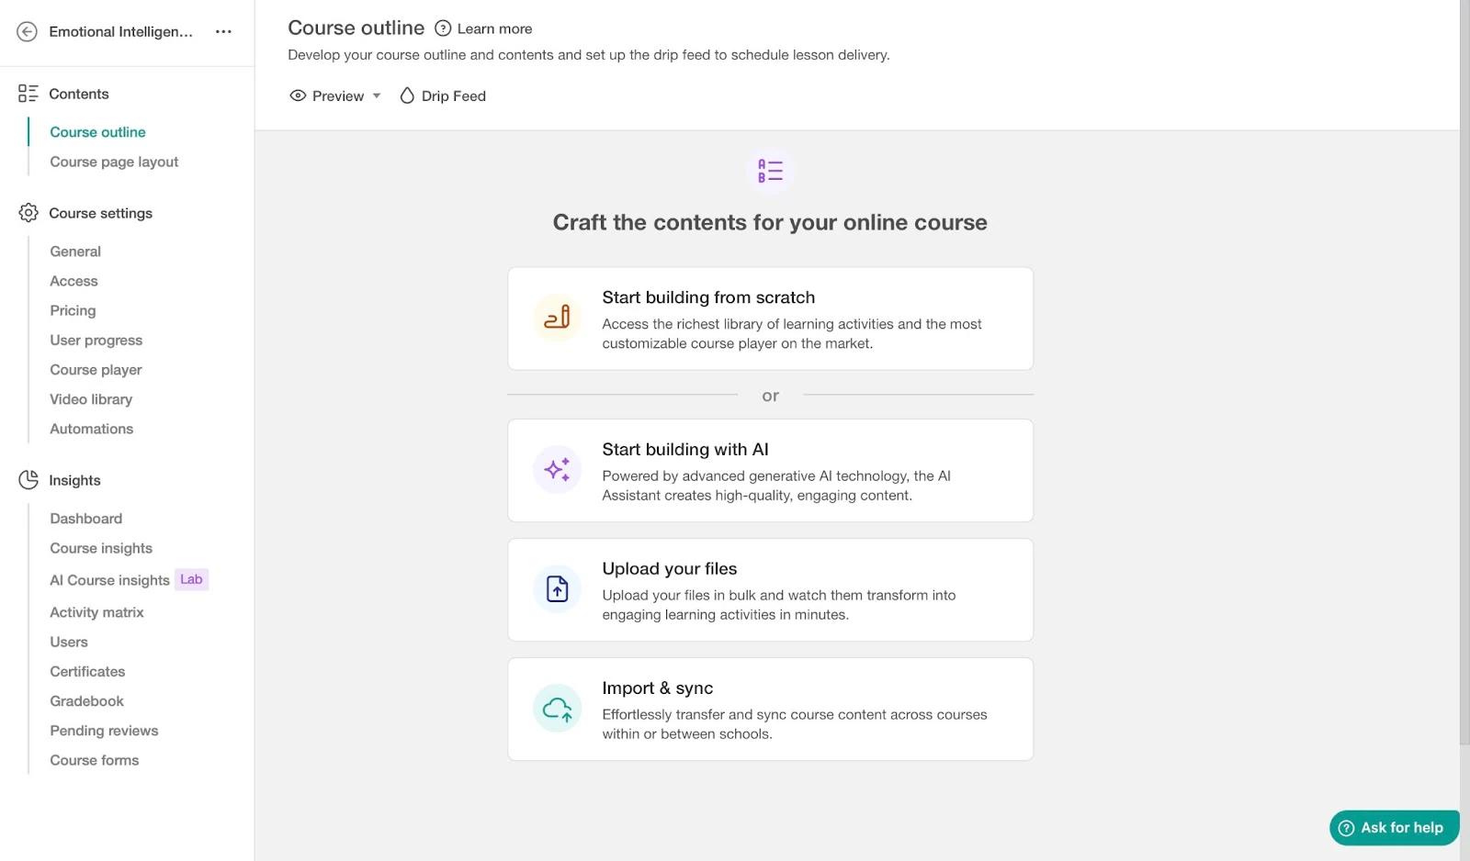Open the Gradebook

[x=86, y=701]
